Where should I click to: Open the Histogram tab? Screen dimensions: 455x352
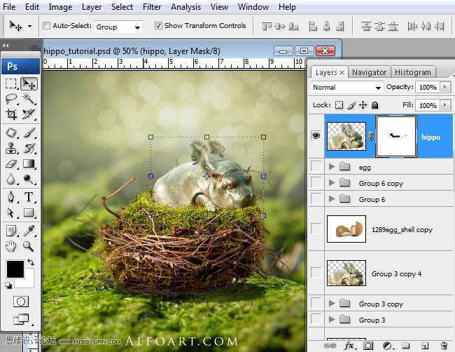(412, 72)
